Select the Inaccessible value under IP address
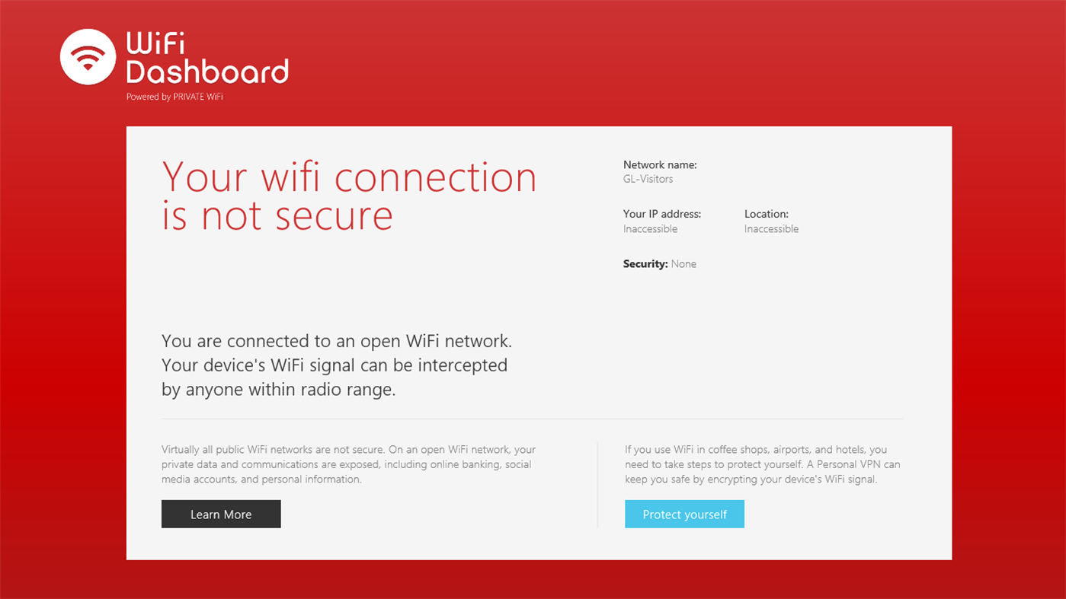The height and width of the screenshot is (599, 1066). (650, 229)
